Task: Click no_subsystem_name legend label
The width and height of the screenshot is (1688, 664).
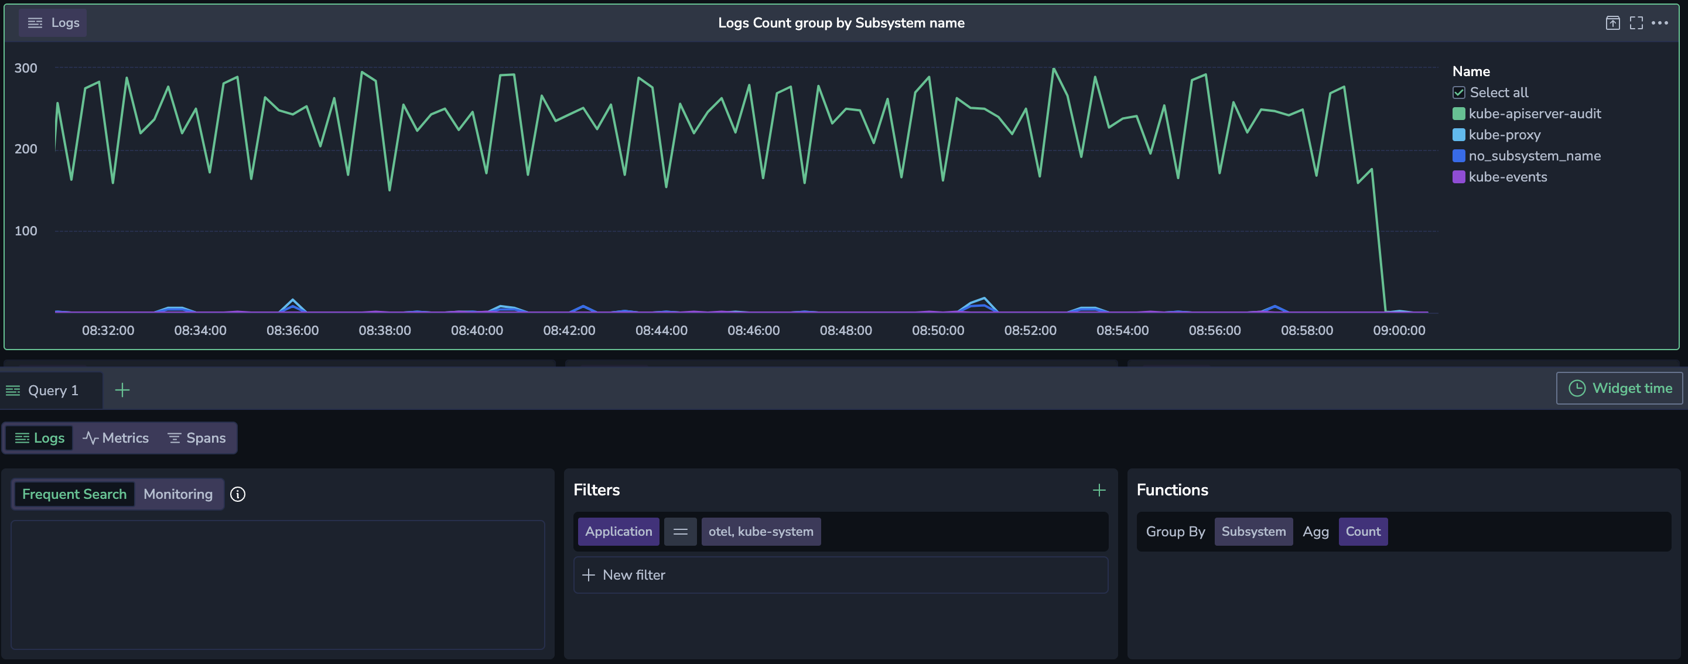Action: (1535, 156)
